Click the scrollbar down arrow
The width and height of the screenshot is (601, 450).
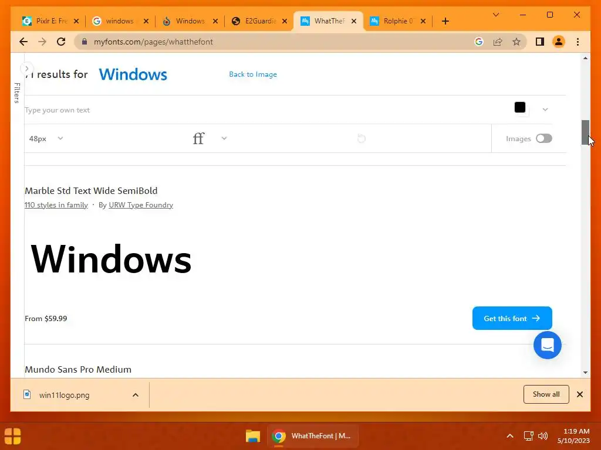tap(585, 372)
